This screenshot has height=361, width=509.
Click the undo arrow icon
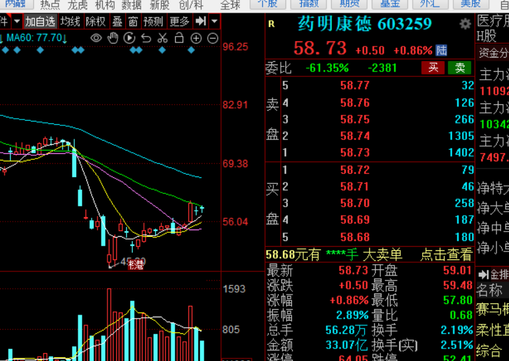click(x=146, y=38)
